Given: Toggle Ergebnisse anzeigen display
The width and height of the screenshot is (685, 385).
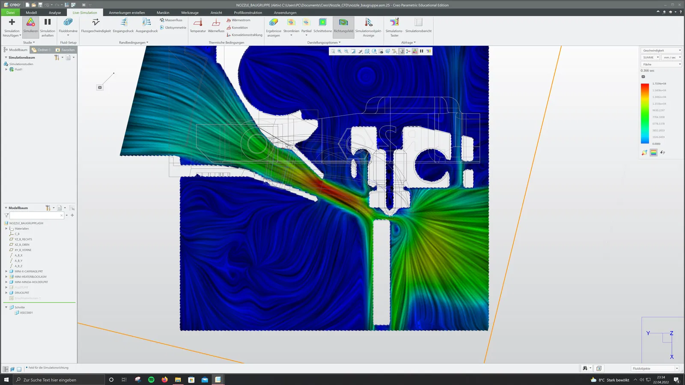Looking at the screenshot, I should click(274, 27).
